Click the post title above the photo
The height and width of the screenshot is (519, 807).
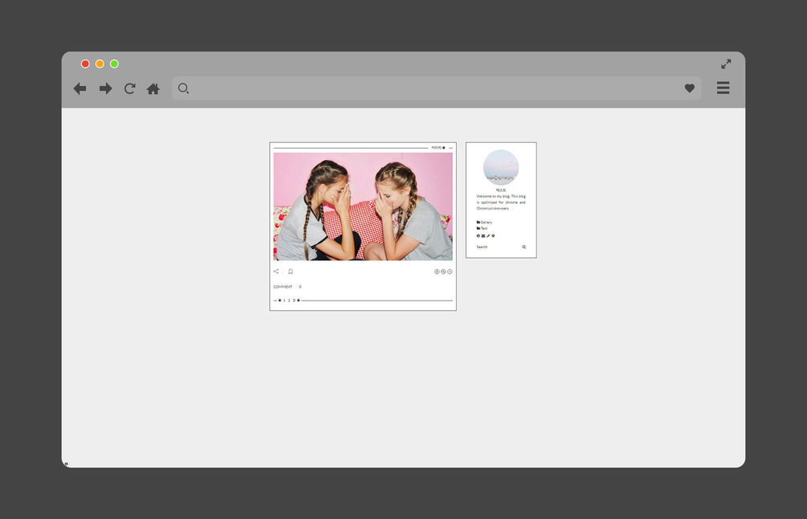click(x=437, y=148)
